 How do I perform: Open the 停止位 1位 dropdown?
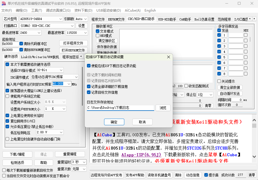click(205, 95)
